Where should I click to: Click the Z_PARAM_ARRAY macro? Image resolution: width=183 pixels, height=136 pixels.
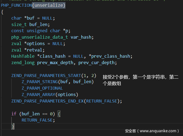[38, 94]
